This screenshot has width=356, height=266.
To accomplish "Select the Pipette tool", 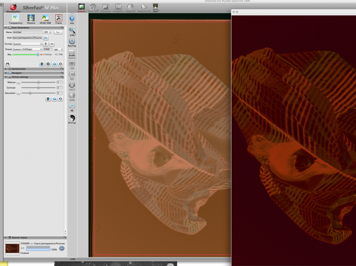I will tap(72, 55).
